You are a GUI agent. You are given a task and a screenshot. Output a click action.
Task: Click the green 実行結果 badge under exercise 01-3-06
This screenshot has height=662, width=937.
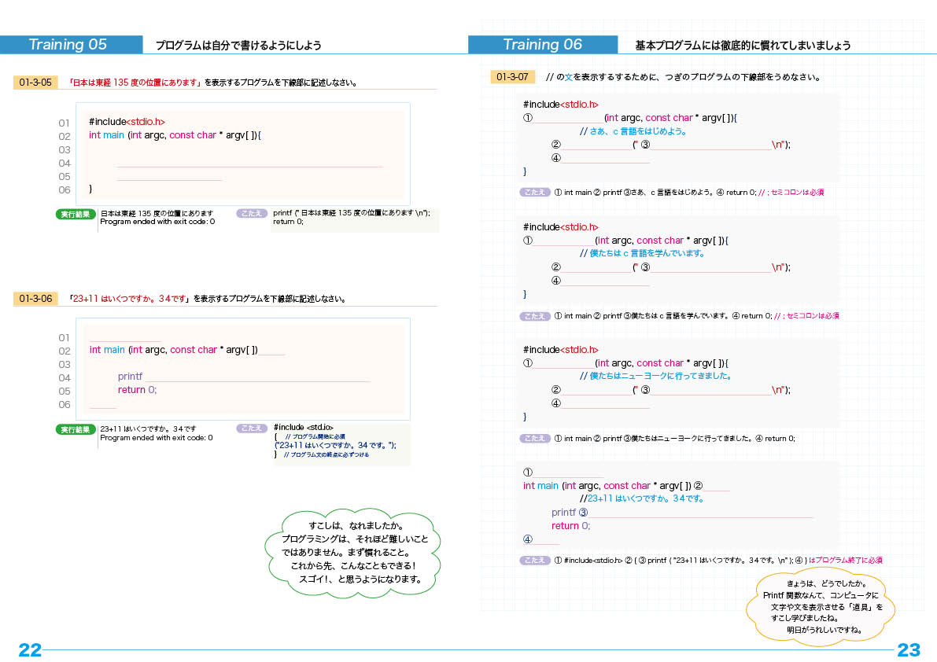pos(76,429)
